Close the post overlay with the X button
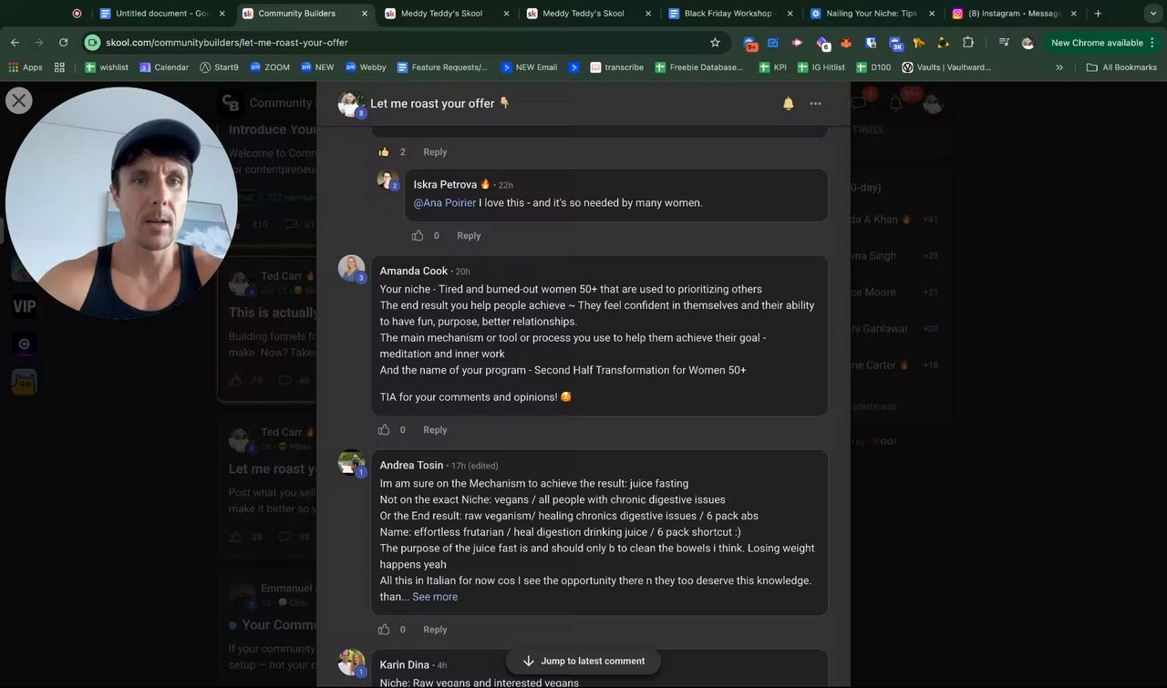Image resolution: width=1167 pixels, height=688 pixels. point(19,100)
